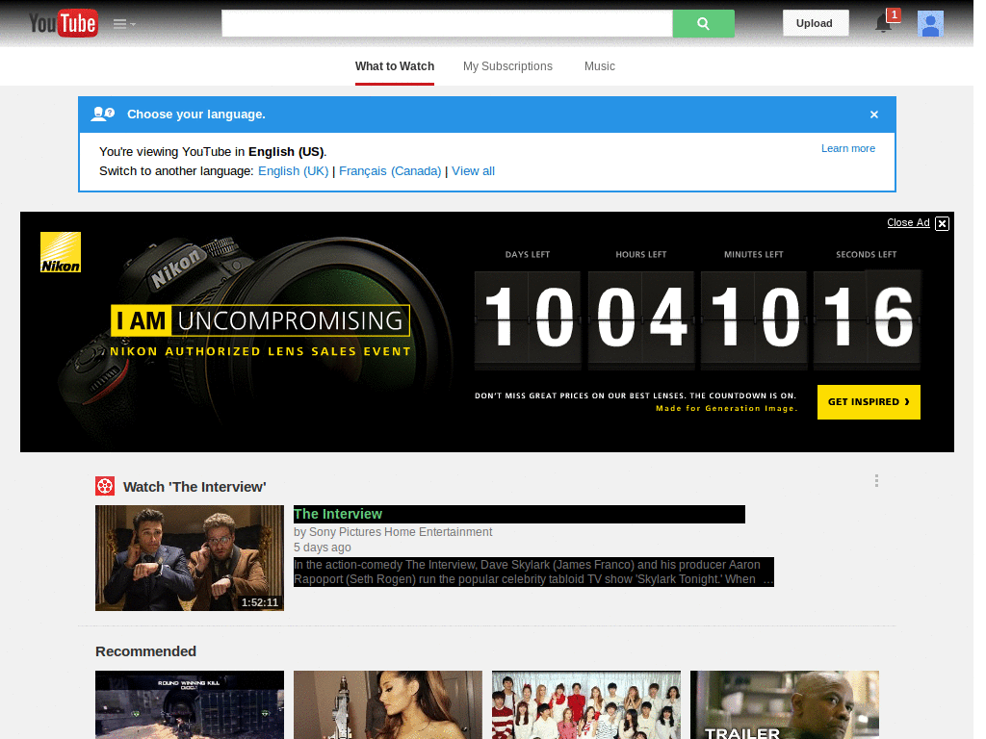986x739 pixels.
Task: Select the What to Watch tab
Action: tap(394, 66)
